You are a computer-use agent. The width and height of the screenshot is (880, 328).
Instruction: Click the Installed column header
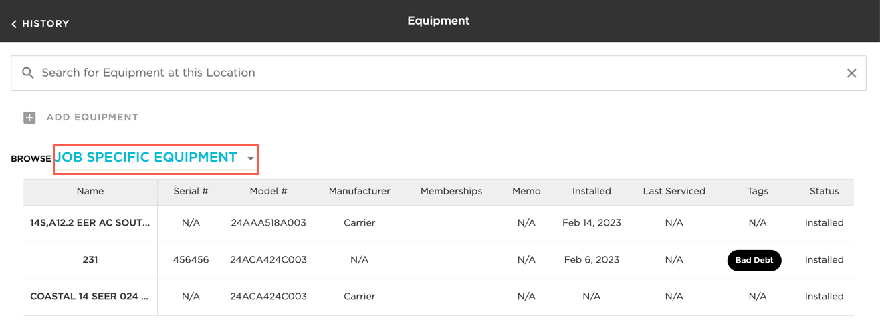(x=591, y=191)
